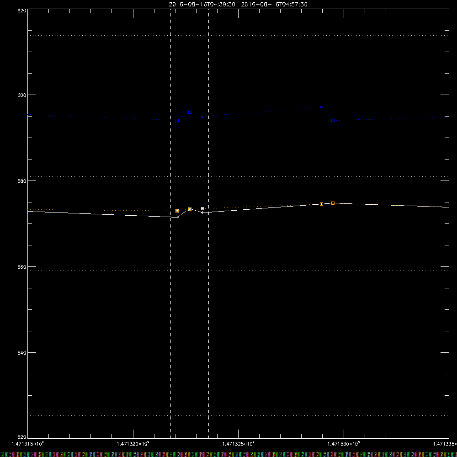Pick the highest blue square data marker
Screen dimensions: 457x457
click(321, 108)
